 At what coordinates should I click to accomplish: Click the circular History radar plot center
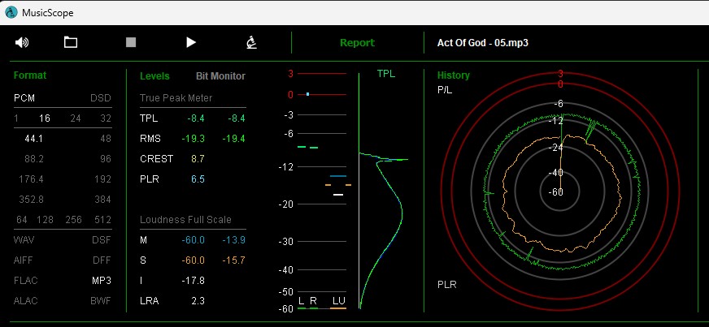pos(560,192)
